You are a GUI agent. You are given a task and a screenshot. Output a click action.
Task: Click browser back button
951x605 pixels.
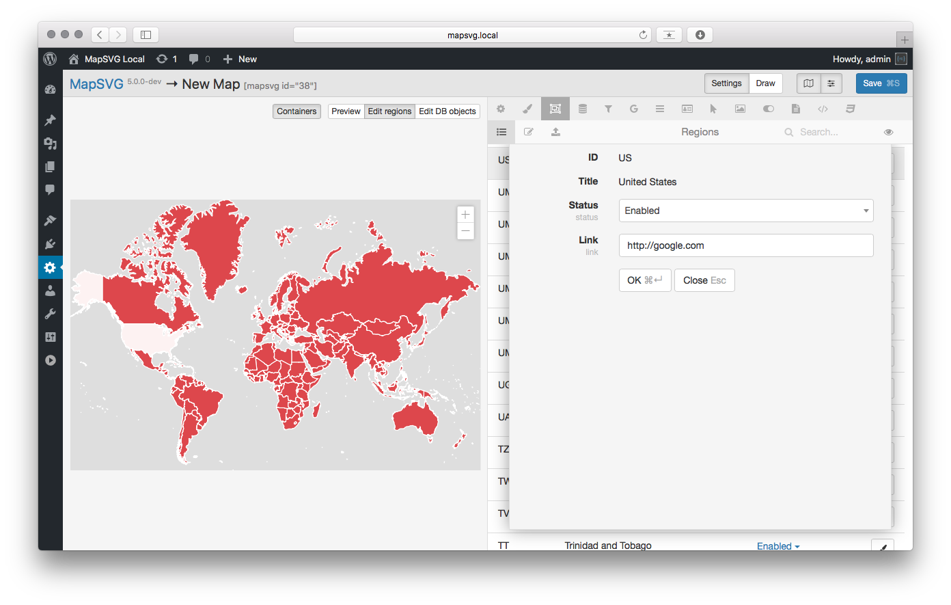pos(100,34)
